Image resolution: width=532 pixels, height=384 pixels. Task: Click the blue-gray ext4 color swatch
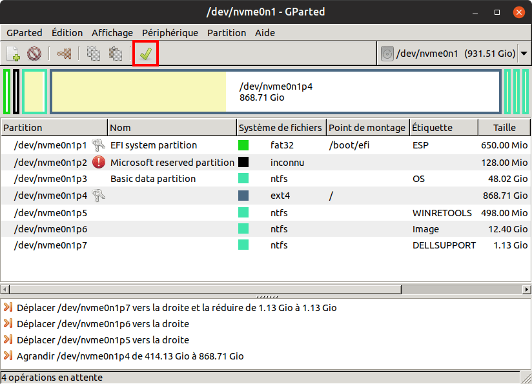[x=243, y=196]
